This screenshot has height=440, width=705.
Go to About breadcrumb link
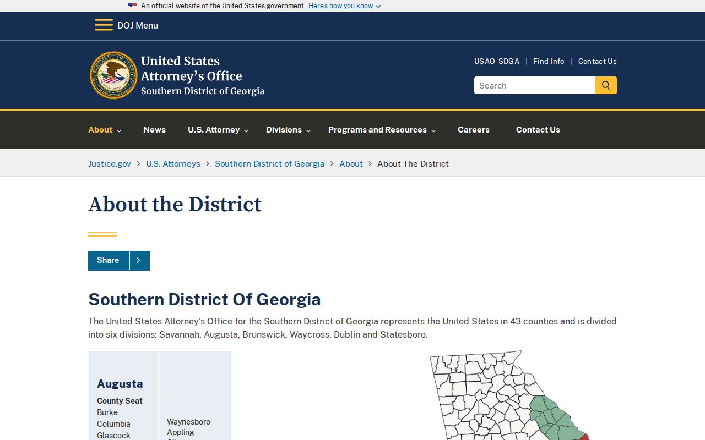(x=351, y=163)
